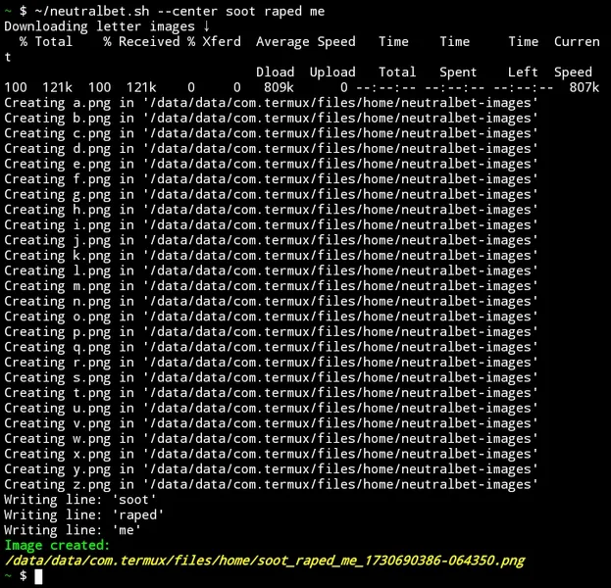Click the top prompt tilde symbol

tap(8, 11)
